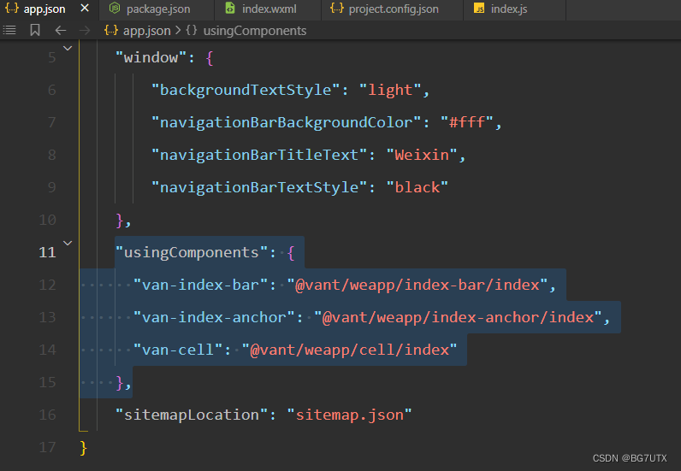
Task: Click line number 16 in the gutter
Action: pos(47,415)
